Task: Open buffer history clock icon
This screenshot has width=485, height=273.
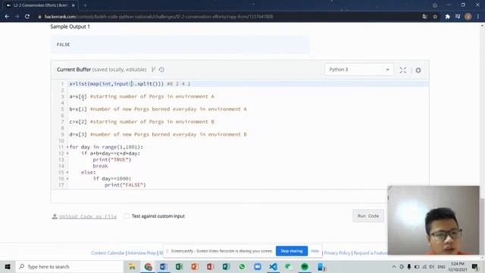Action: [x=161, y=70]
